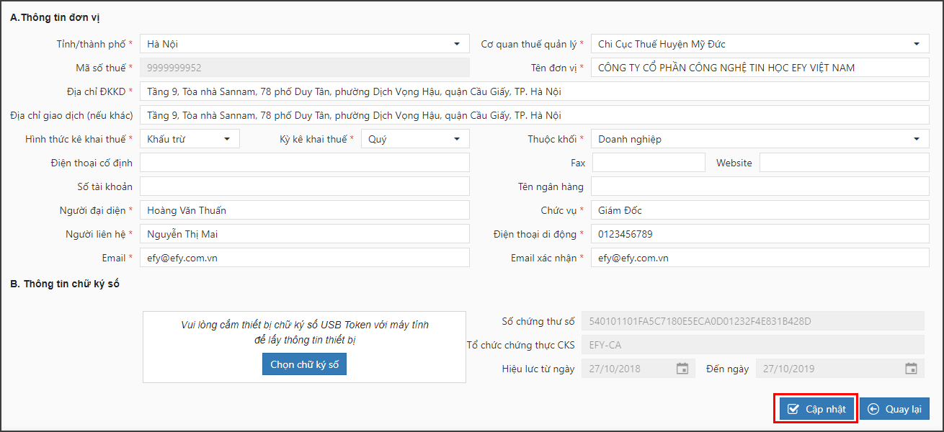Click Chọn chữ ký số button
Image resolution: width=944 pixels, height=432 pixels.
coord(304,364)
